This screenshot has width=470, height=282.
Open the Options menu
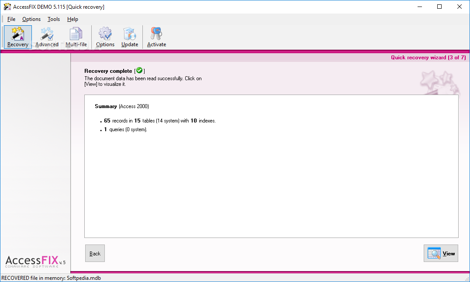(x=31, y=19)
